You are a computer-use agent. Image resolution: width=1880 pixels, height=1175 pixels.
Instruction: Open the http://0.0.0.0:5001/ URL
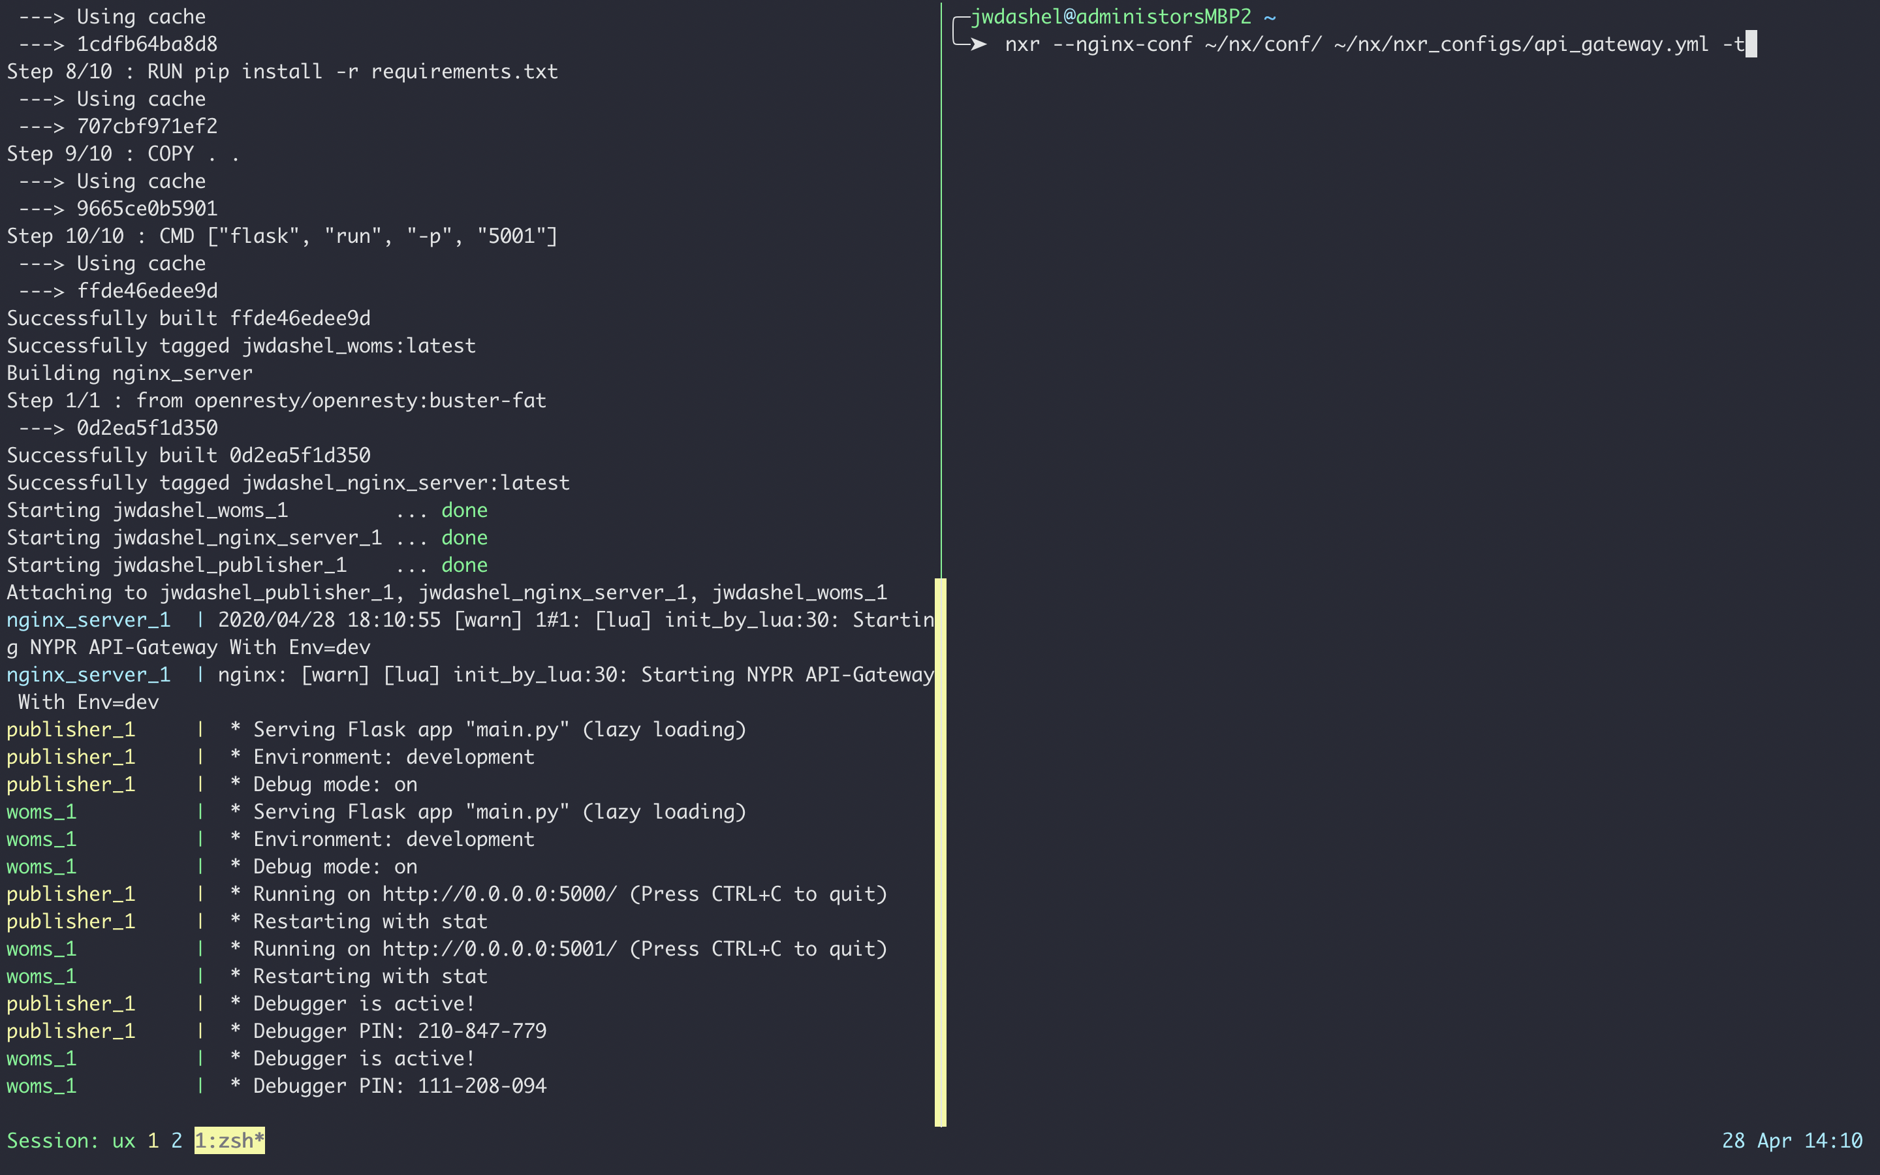499,949
